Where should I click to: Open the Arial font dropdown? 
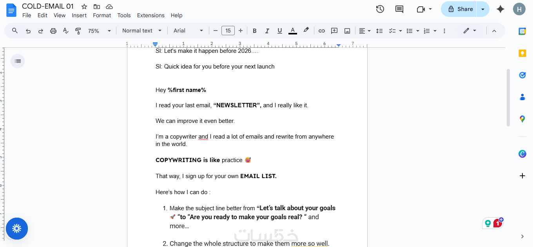tap(189, 31)
